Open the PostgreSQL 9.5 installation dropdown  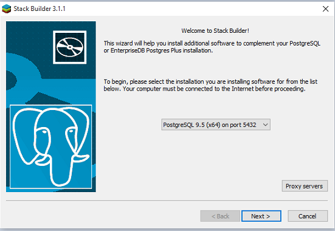point(216,125)
